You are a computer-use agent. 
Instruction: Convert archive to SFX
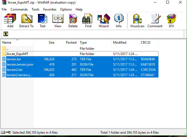tap(171, 21)
